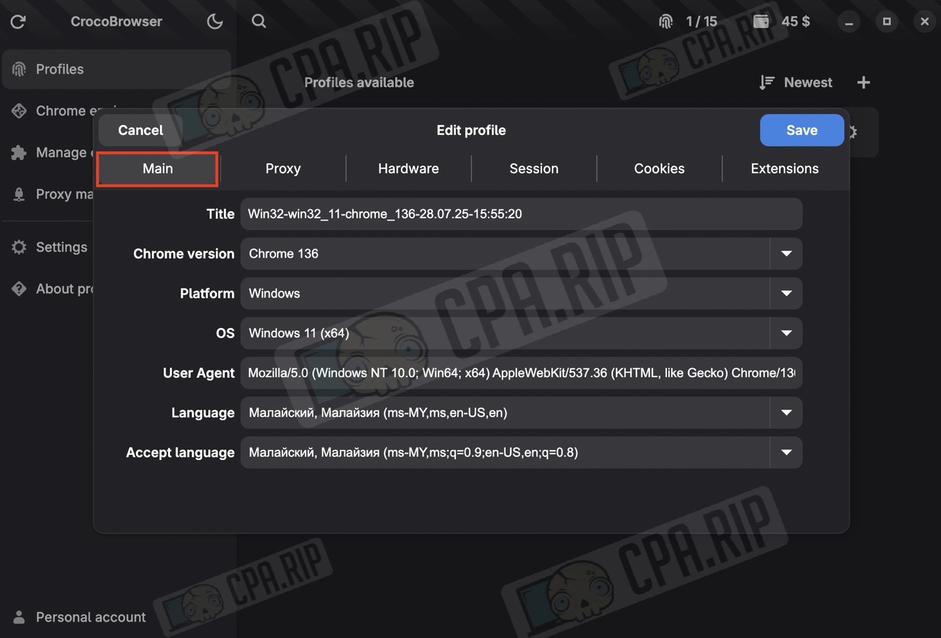Click into the Title input field
The width and height of the screenshot is (941, 638).
click(x=521, y=214)
